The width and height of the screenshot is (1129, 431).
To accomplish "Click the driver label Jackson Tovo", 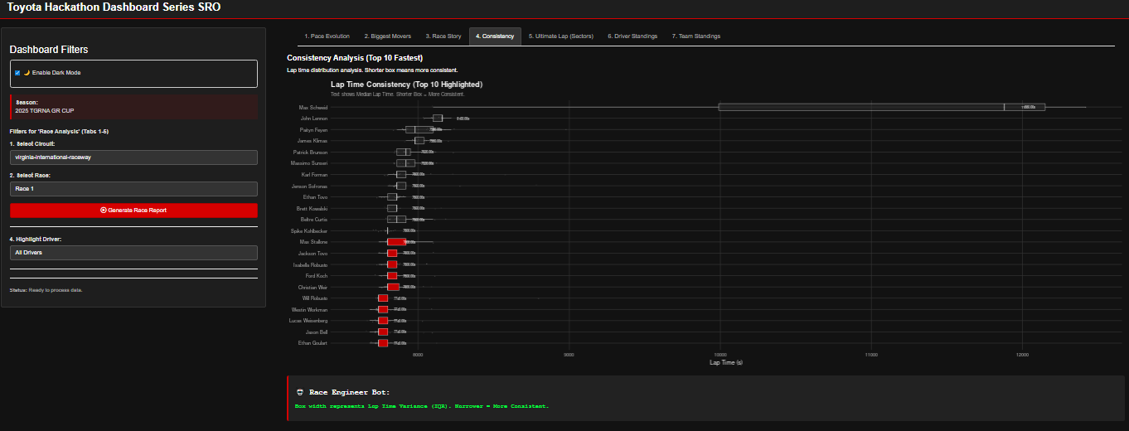I will pos(313,253).
